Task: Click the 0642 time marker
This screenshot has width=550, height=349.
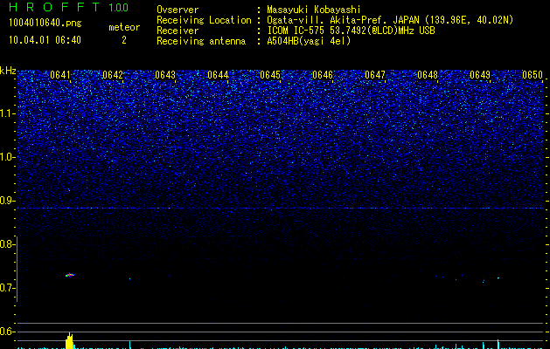Action: [113, 75]
